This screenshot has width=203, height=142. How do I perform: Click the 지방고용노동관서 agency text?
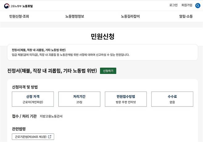coord(51,116)
